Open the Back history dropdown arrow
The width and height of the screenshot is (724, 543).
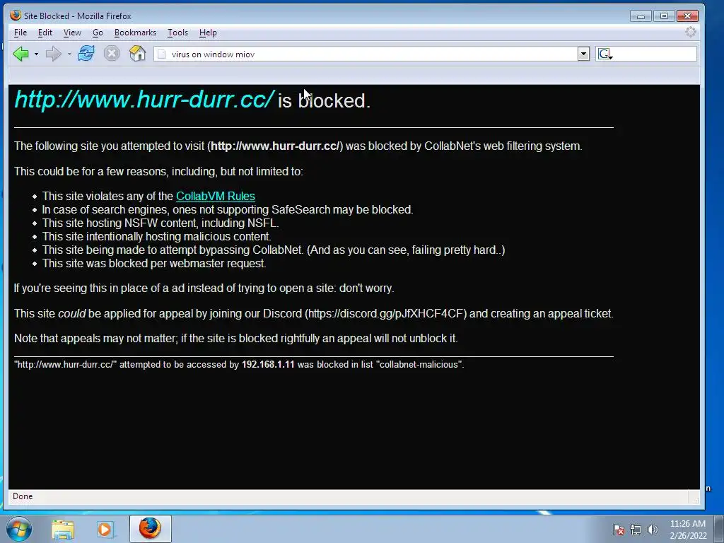[36, 54]
